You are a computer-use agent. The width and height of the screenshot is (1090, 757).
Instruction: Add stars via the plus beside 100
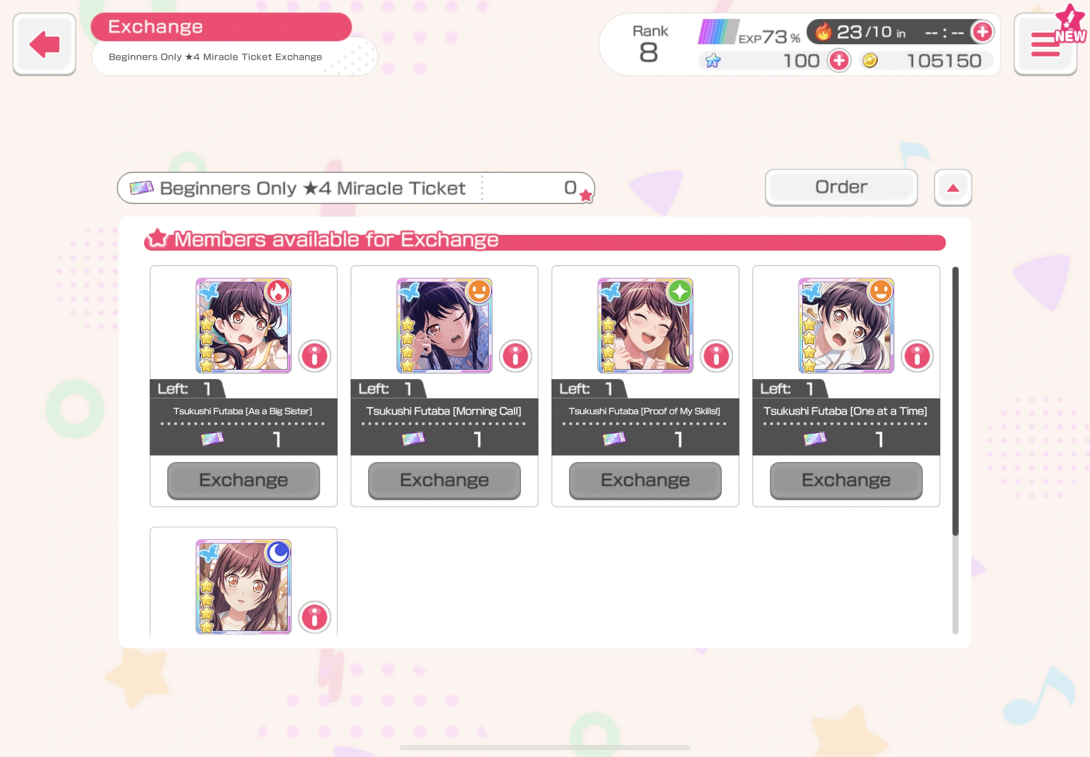pyautogui.click(x=839, y=61)
